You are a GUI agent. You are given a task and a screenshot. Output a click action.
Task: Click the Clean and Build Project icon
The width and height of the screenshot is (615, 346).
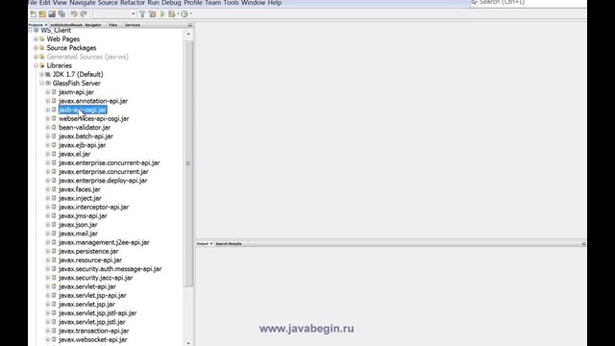152,14
